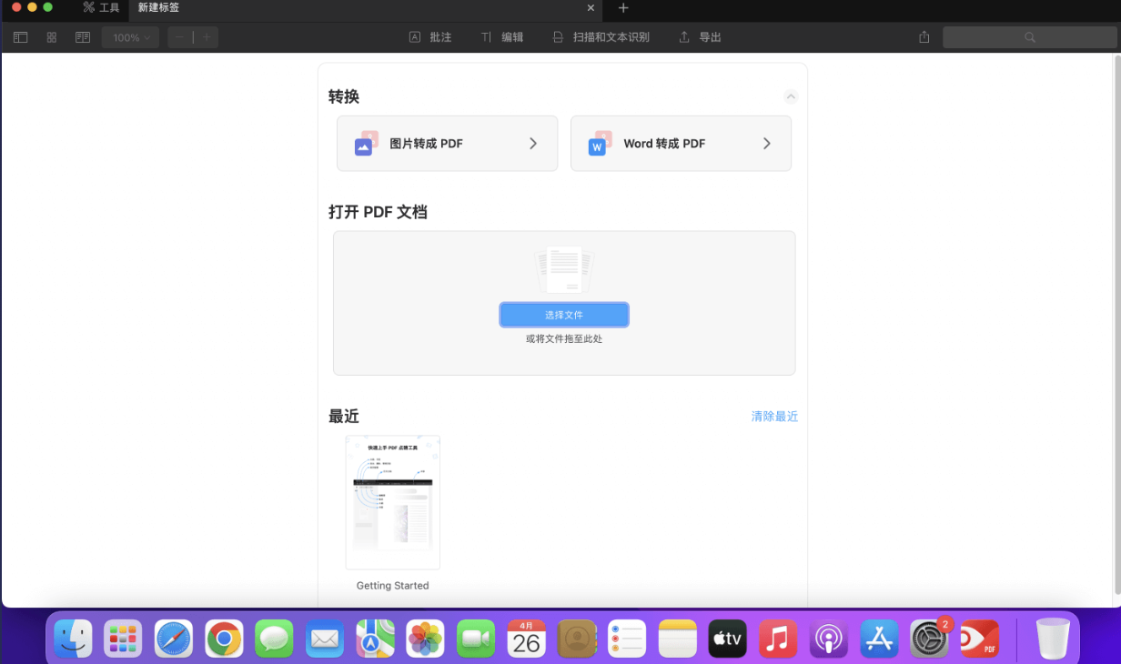This screenshot has height=664, width=1121.
Task: Click the zoom out minus button
Action: (180, 37)
